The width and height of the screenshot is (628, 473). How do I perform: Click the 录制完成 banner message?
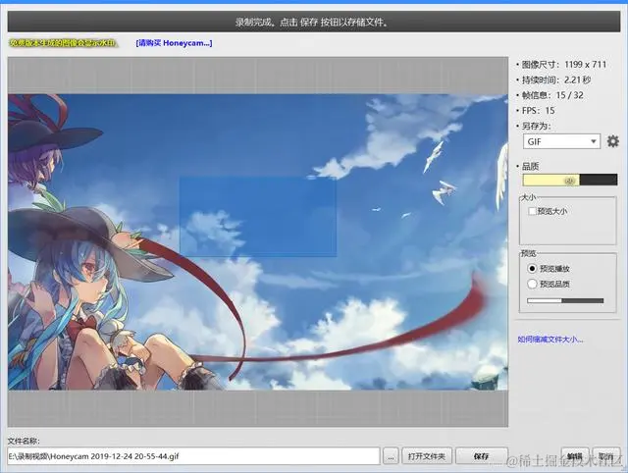coord(312,22)
